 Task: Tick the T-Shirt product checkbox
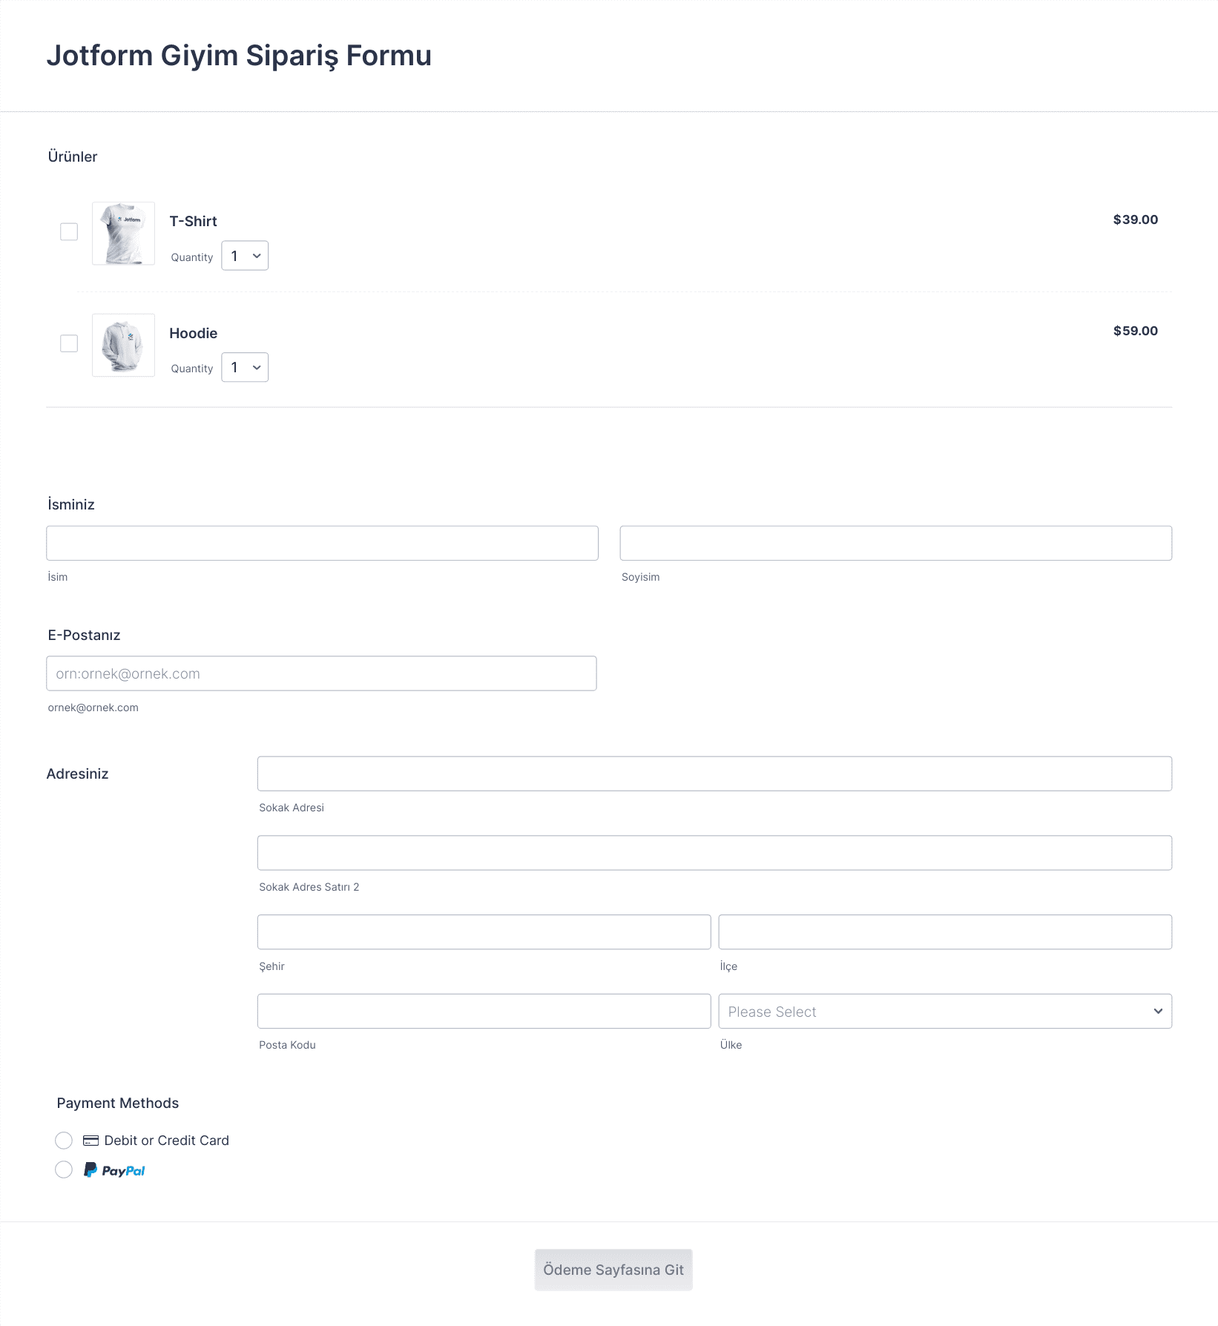(x=69, y=232)
